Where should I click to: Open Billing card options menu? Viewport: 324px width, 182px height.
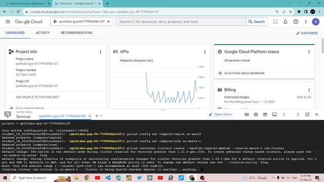point(309,90)
